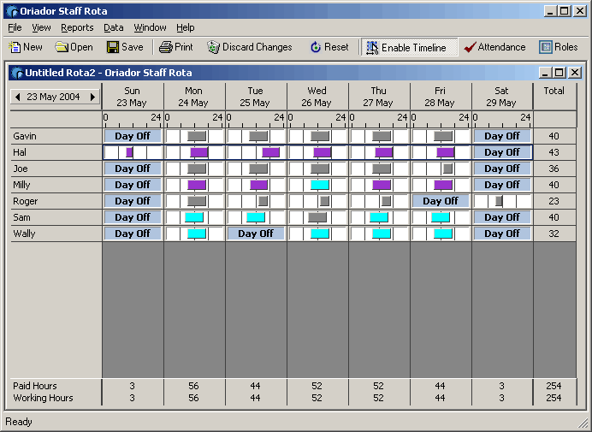Click the Sam staff name row
This screenshot has height=432, width=592.
tap(56, 217)
